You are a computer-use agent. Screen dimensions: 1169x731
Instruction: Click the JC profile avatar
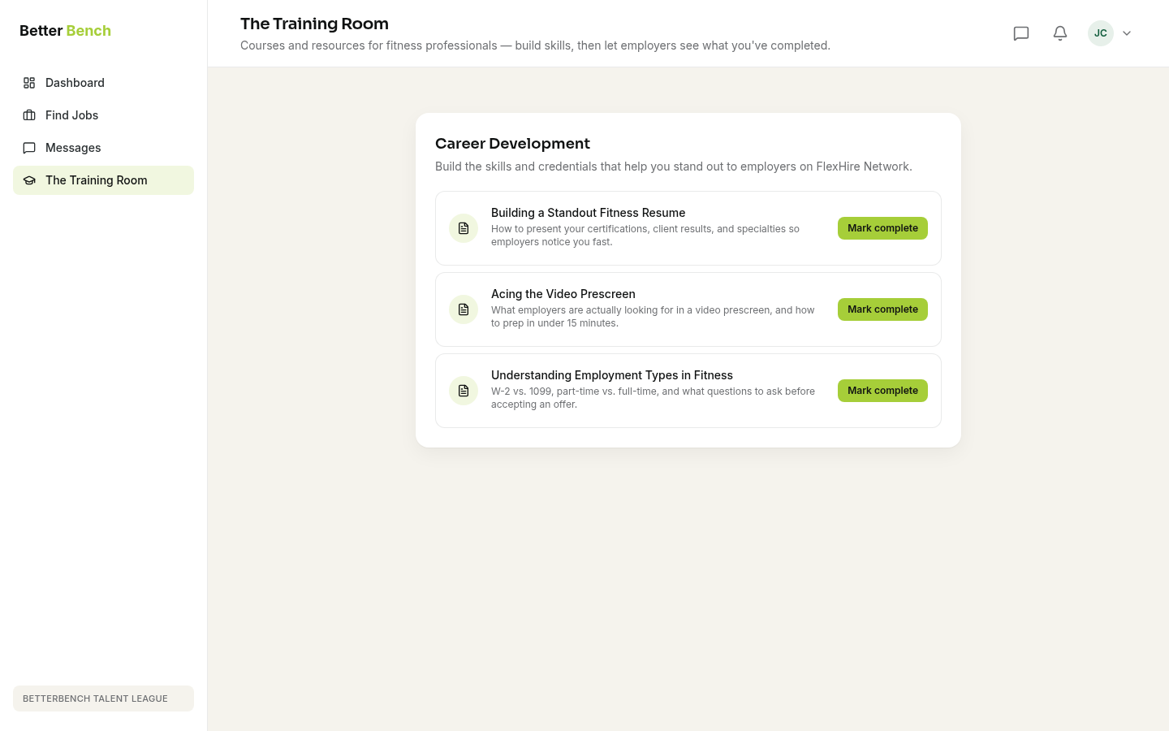tap(1101, 33)
